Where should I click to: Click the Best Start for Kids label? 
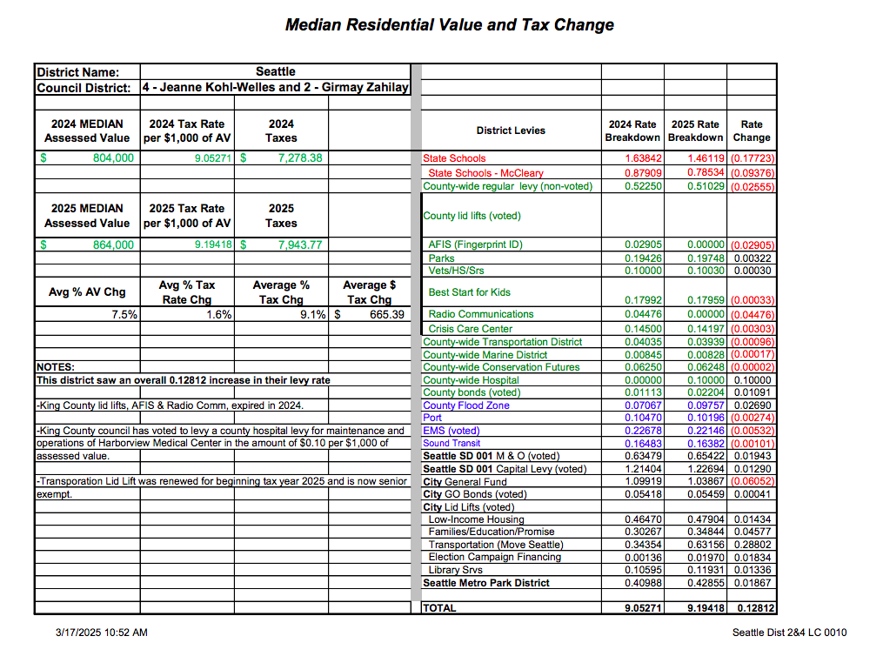[469, 292]
